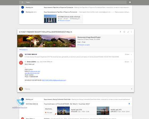Open the Attachment_ PDF file card

coord(50,111)
